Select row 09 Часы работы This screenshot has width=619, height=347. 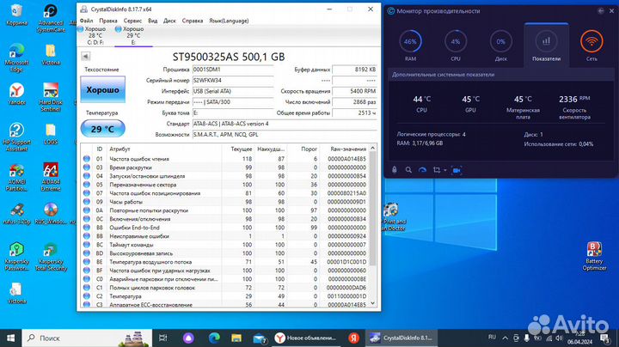[x=225, y=202]
